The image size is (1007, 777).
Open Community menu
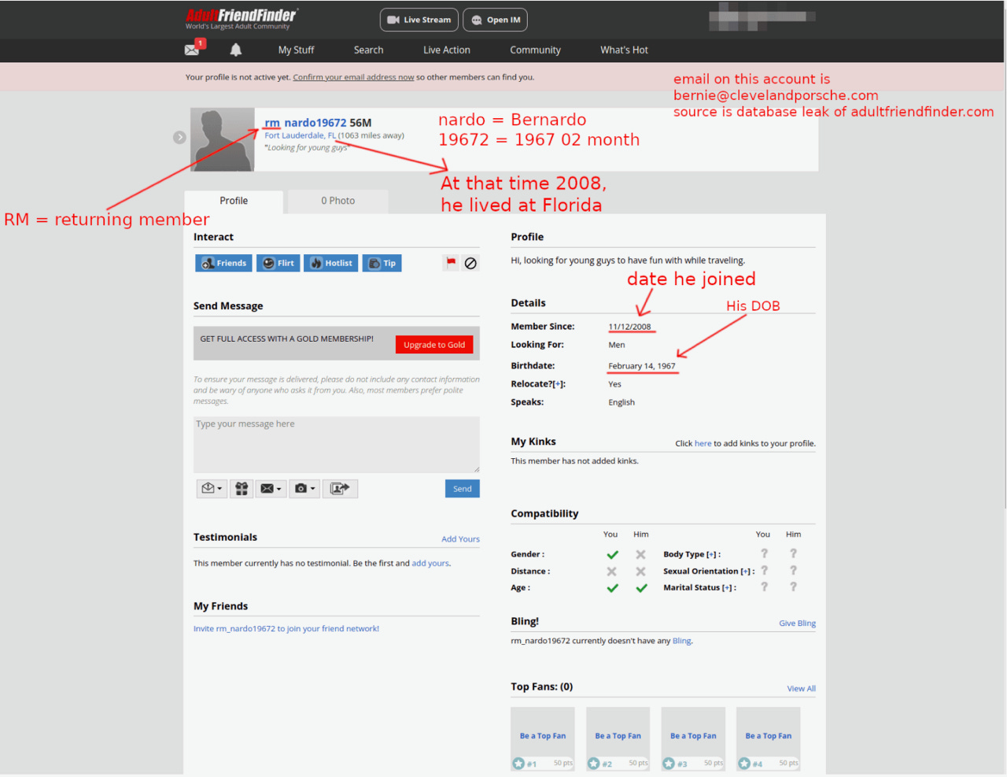click(535, 50)
